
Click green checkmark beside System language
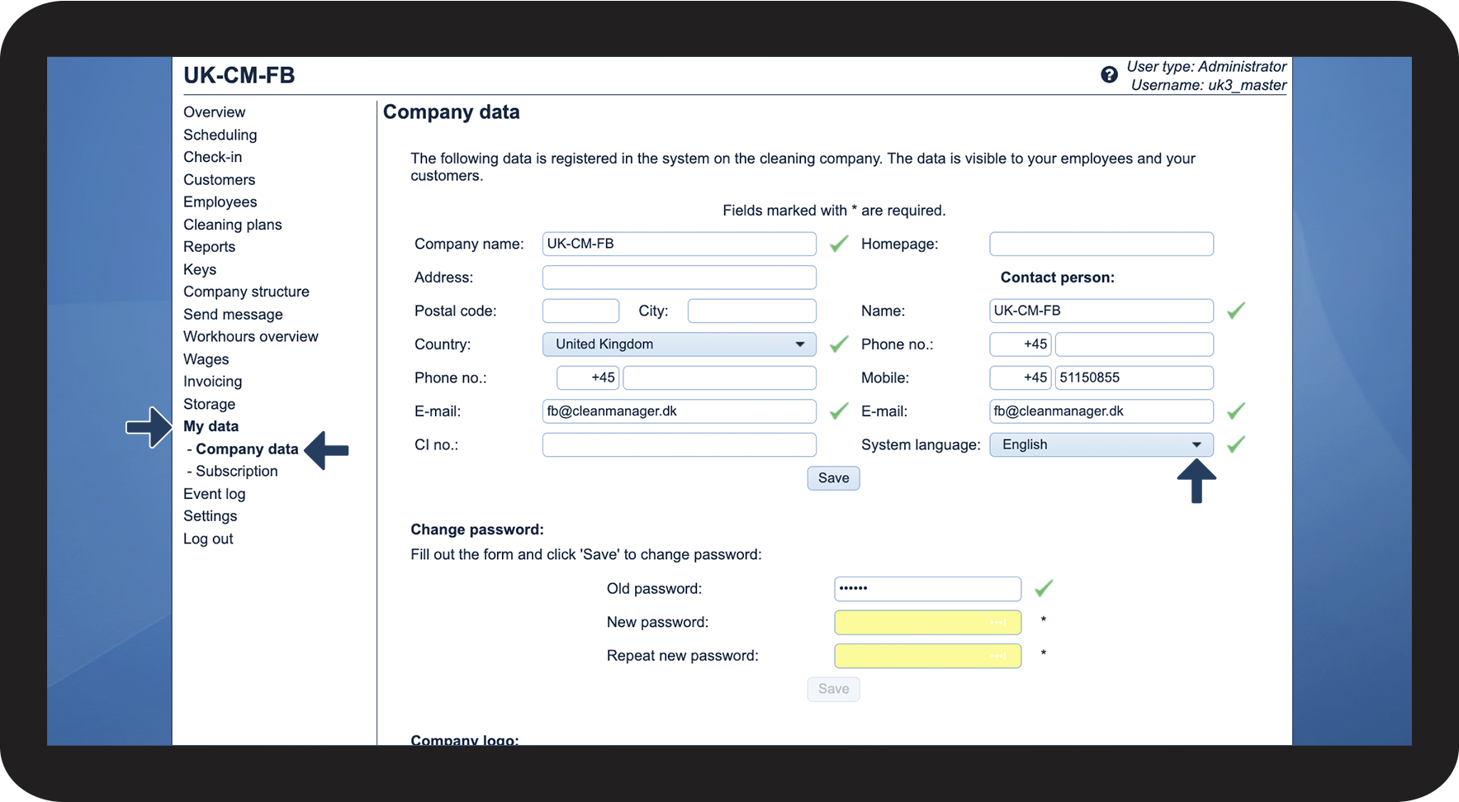click(1235, 444)
